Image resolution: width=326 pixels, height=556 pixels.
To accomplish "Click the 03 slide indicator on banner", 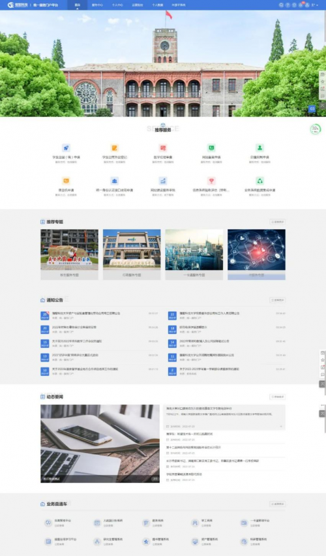I will point(312,109).
